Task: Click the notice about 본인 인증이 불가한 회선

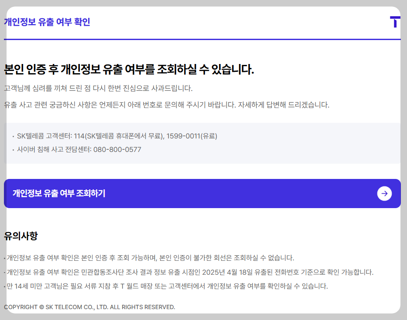Action: (150, 258)
